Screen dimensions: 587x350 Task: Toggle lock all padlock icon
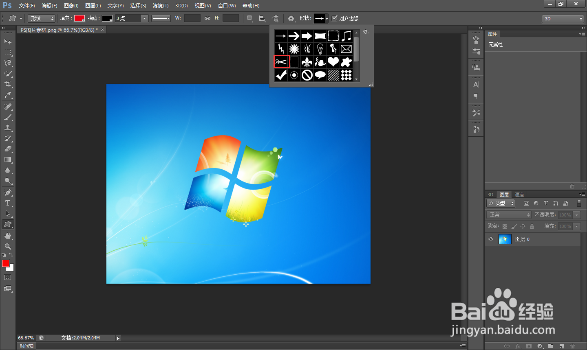coord(532,226)
